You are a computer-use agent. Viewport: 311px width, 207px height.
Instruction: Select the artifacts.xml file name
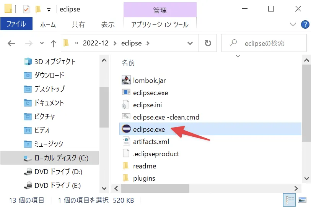pyautogui.click(x=151, y=141)
